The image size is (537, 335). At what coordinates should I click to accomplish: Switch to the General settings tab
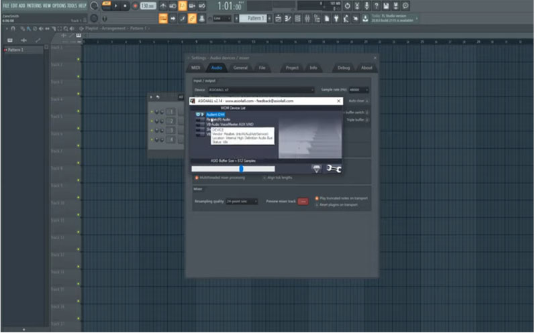coord(240,68)
